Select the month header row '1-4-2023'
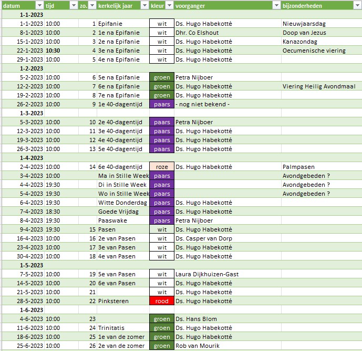Screen dimensions: 362x351 point(181,158)
